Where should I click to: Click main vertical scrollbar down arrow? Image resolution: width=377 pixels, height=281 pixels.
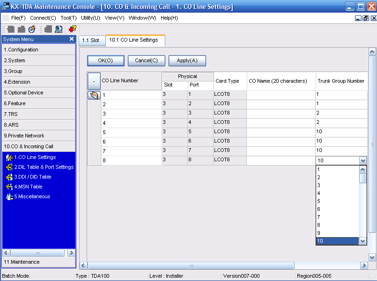[x=372, y=258]
